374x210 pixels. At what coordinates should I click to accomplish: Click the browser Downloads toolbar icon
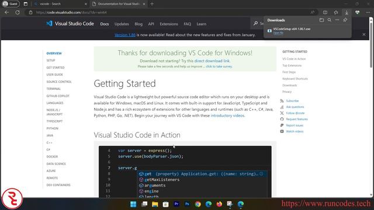click(347, 12)
